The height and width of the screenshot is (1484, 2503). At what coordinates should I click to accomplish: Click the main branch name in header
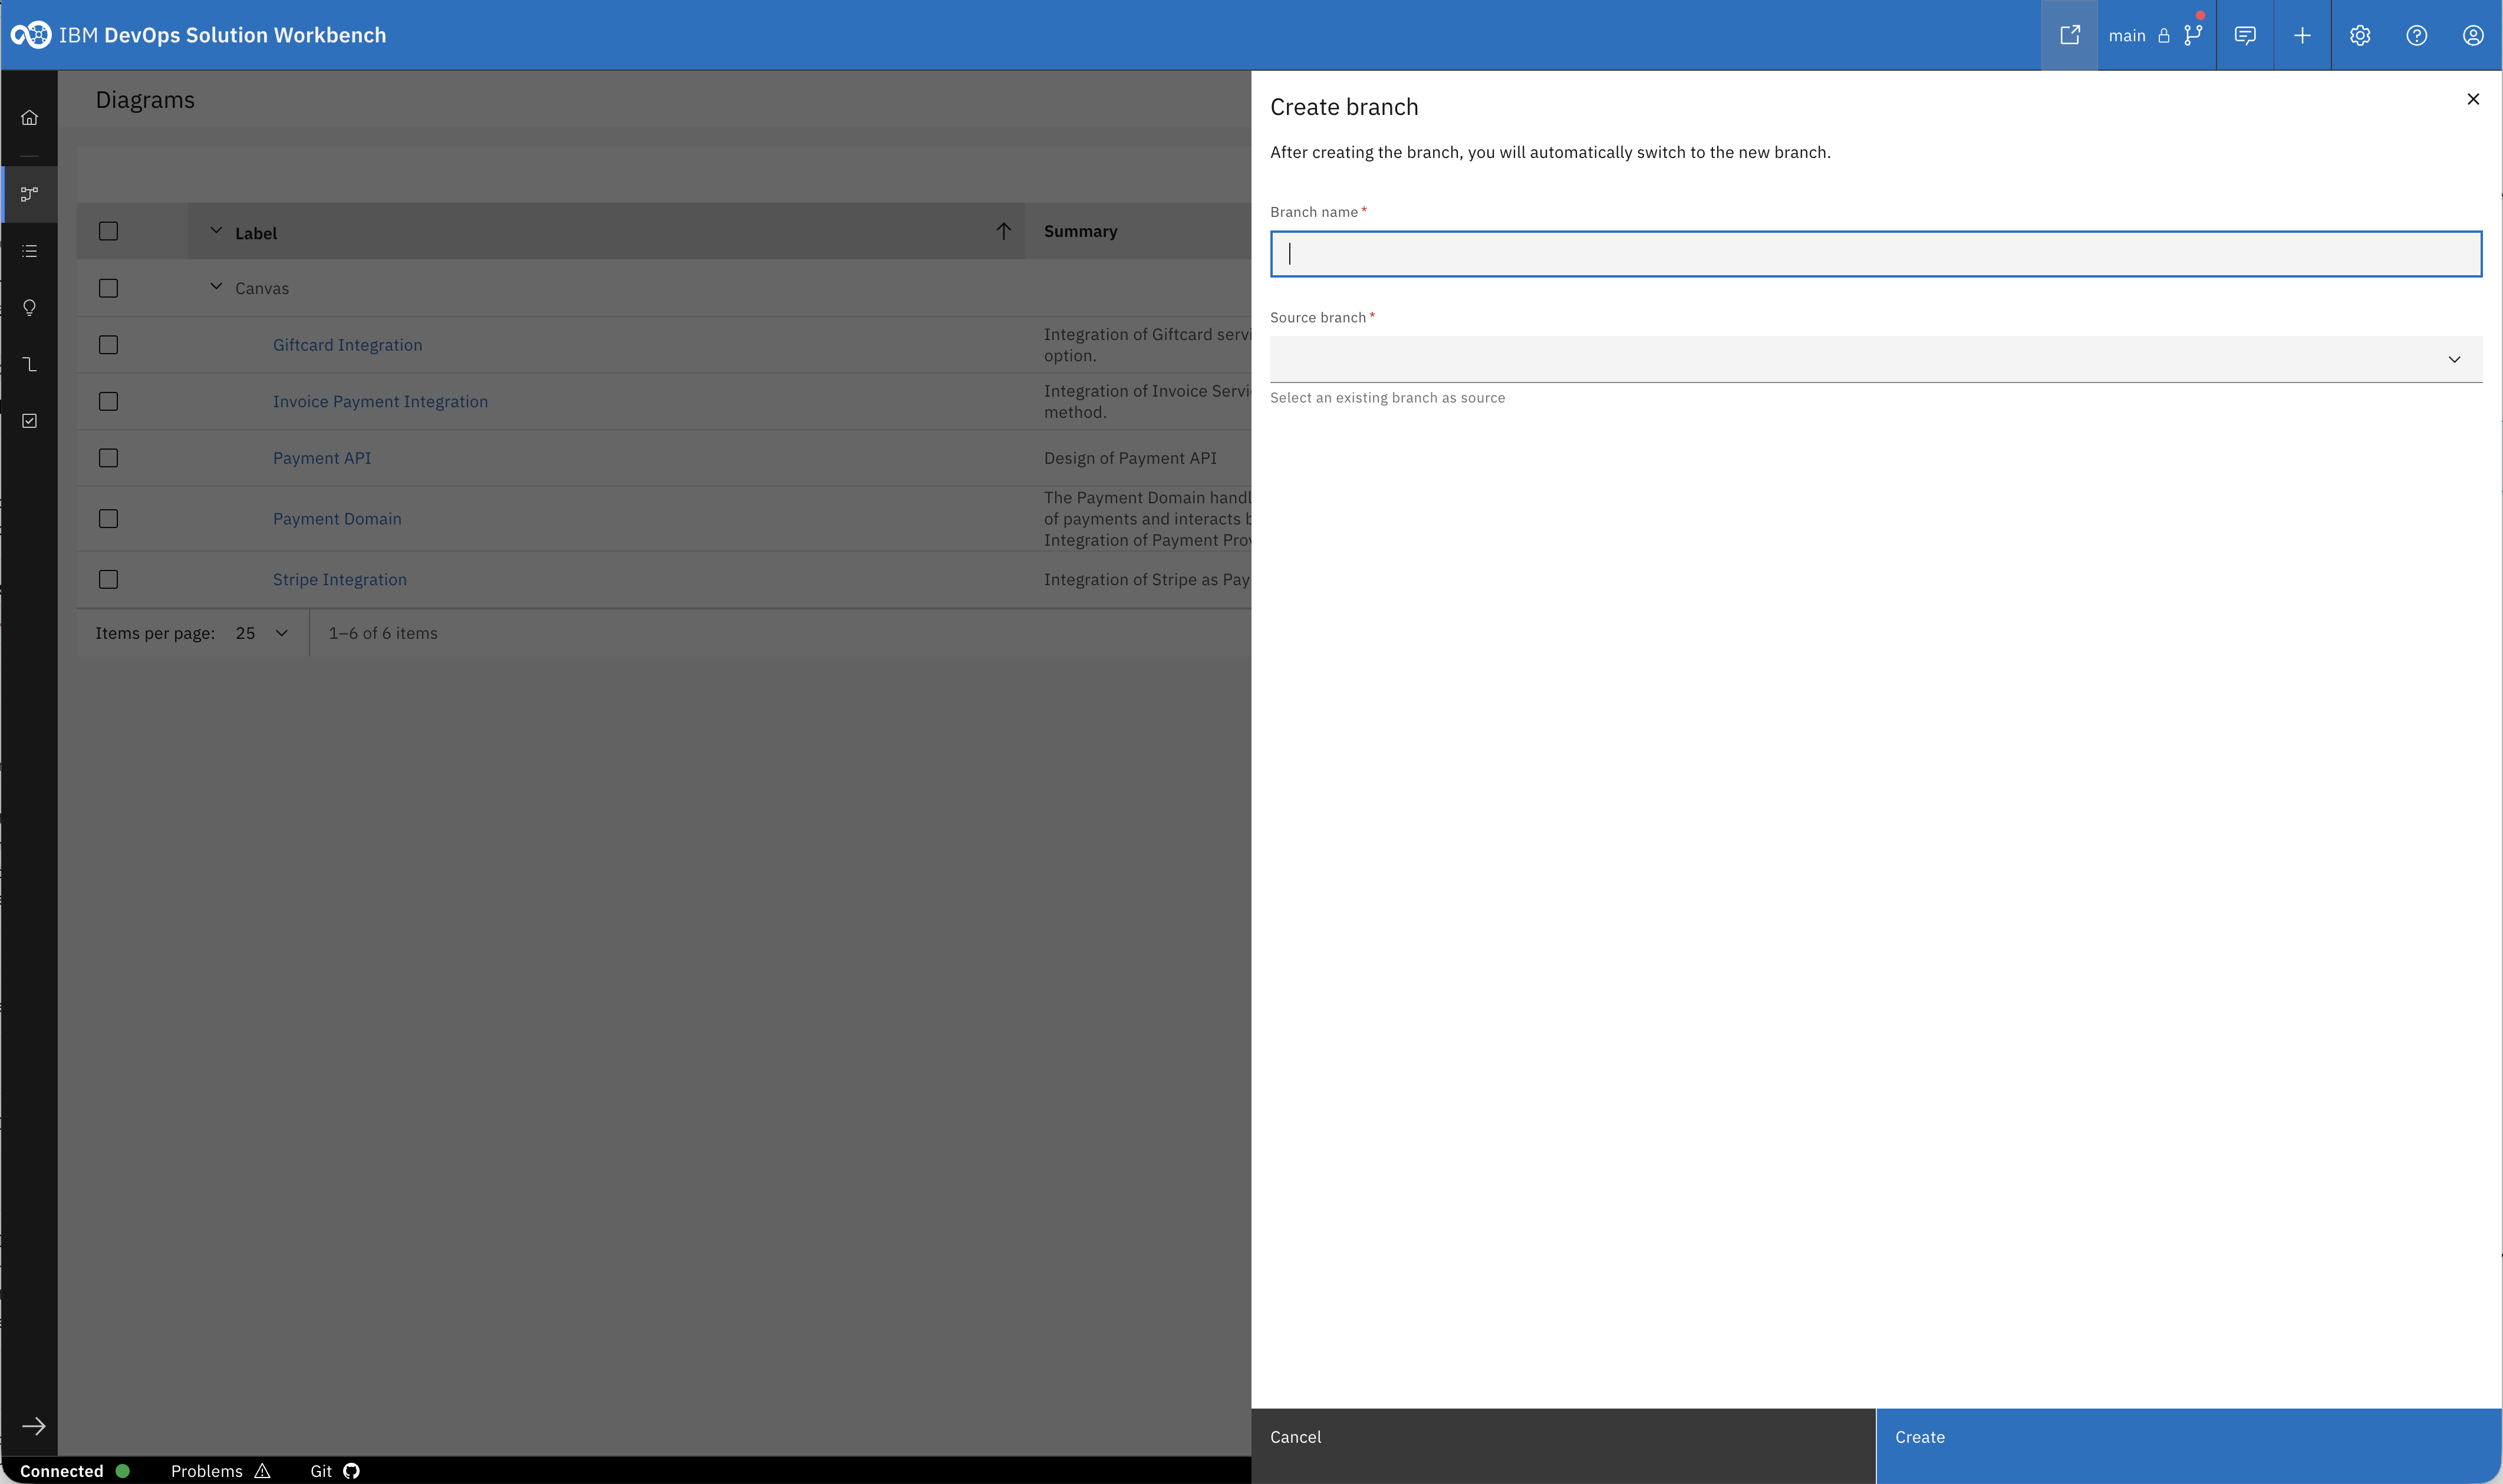pyautogui.click(x=2127, y=36)
